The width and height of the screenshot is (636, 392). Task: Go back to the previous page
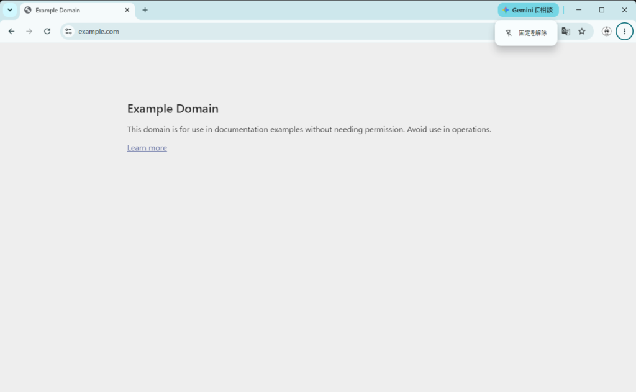[11, 31]
